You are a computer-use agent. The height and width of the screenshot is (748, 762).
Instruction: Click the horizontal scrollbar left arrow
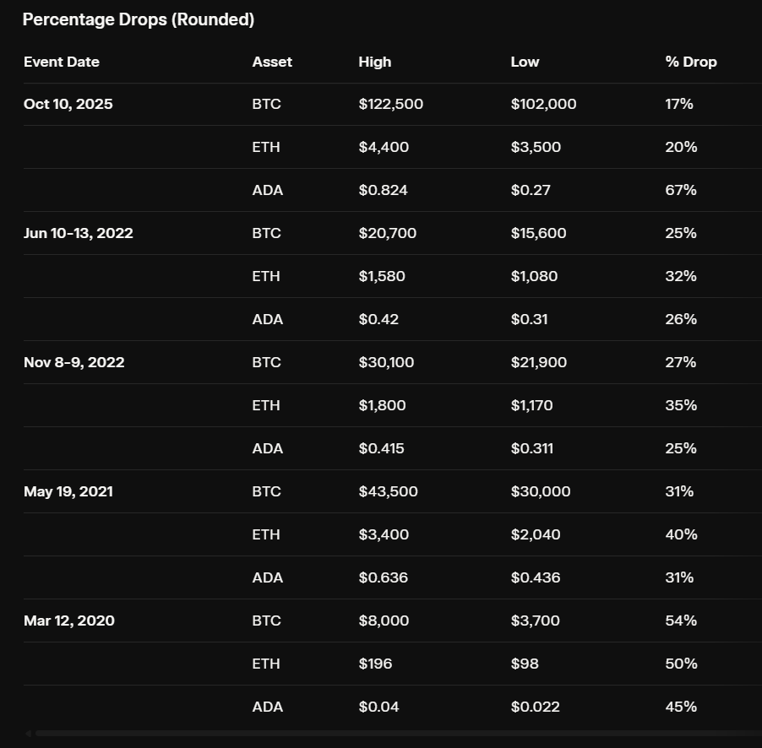coord(28,734)
